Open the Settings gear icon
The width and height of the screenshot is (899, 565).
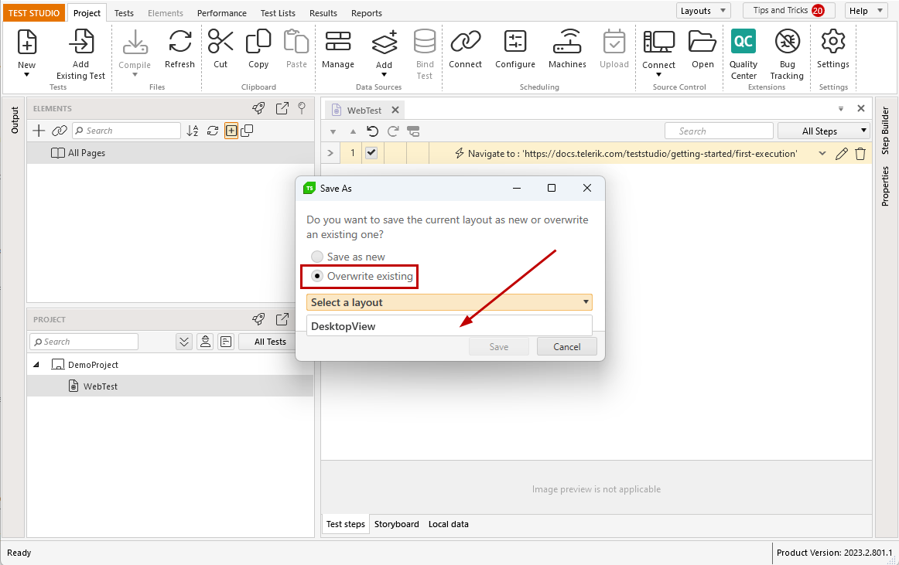pos(833,42)
